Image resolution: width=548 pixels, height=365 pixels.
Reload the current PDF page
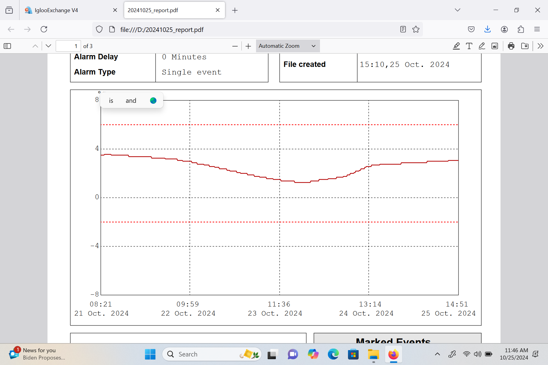[x=44, y=29]
